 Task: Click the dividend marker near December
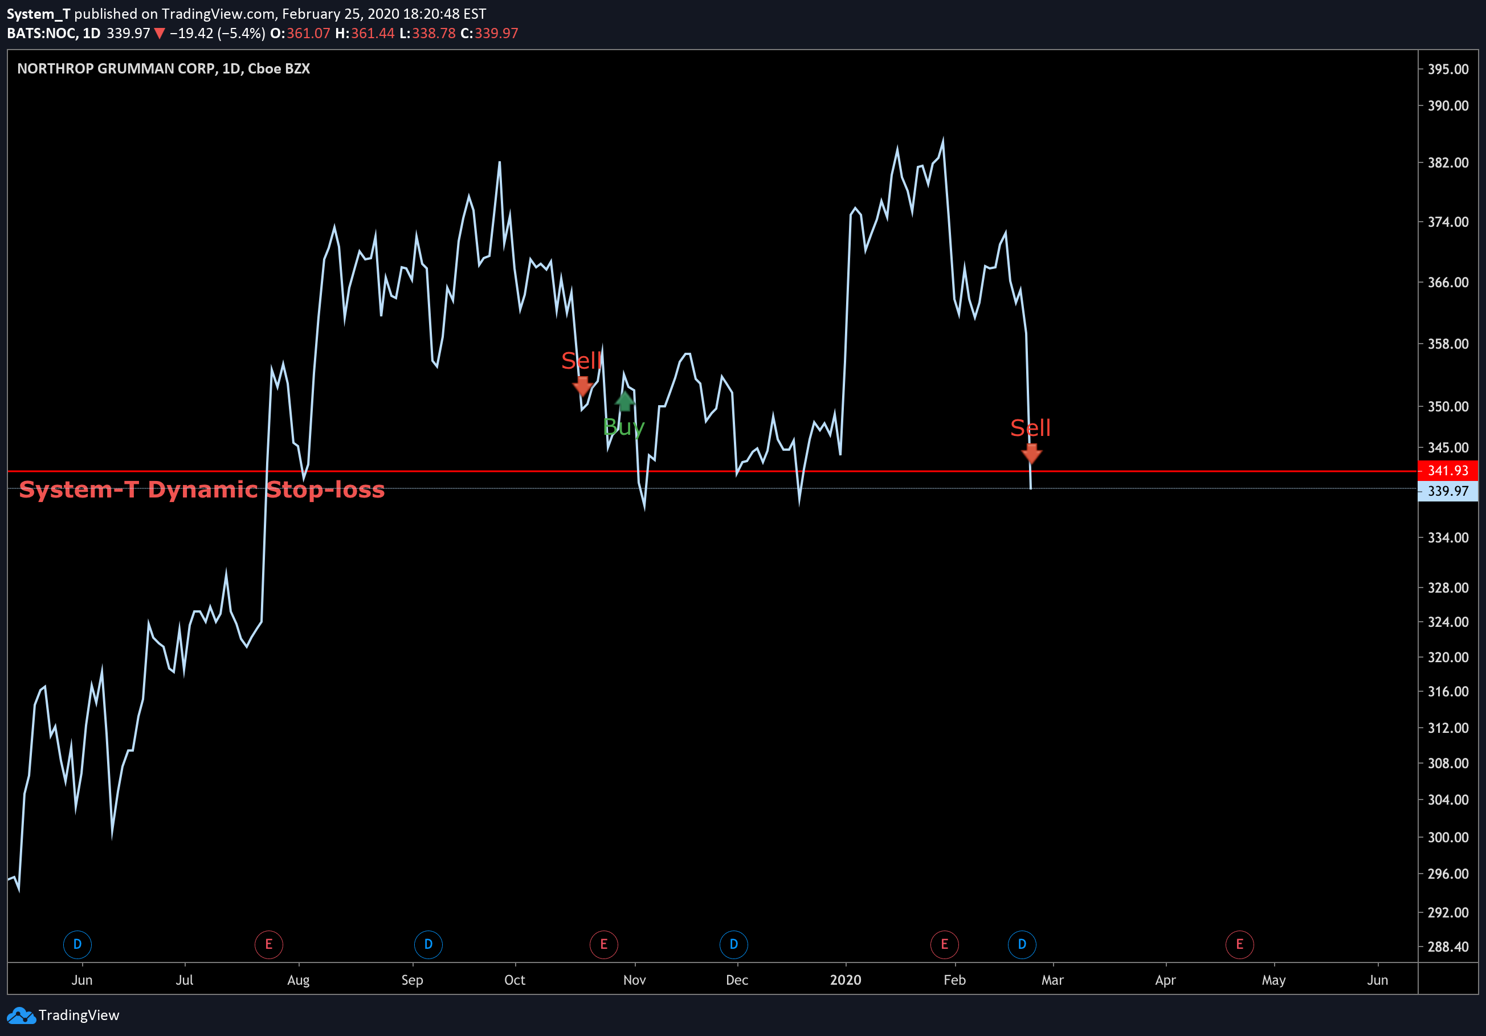pyautogui.click(x=733, y=944)
